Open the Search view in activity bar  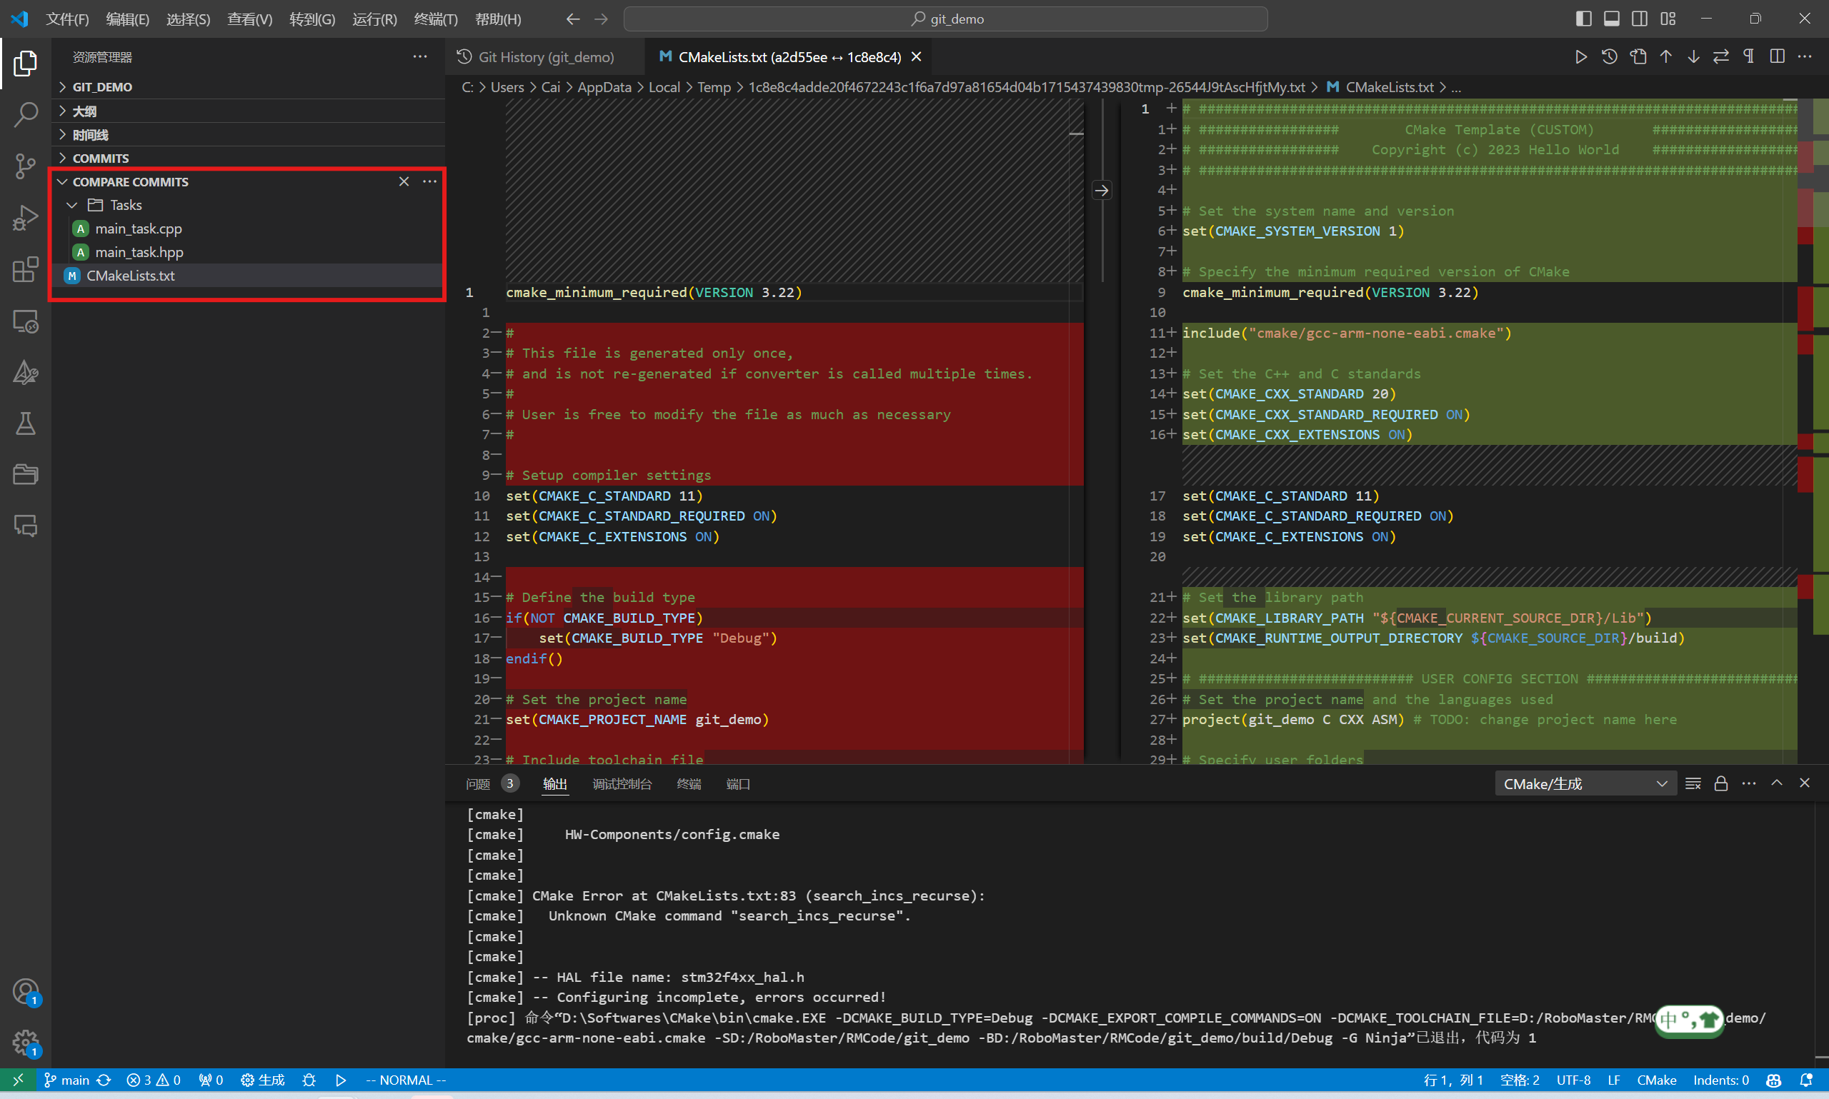coord(25,115)
